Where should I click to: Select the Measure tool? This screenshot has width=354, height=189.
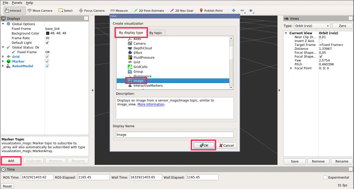pyautogui.click(x=119, y=10)
